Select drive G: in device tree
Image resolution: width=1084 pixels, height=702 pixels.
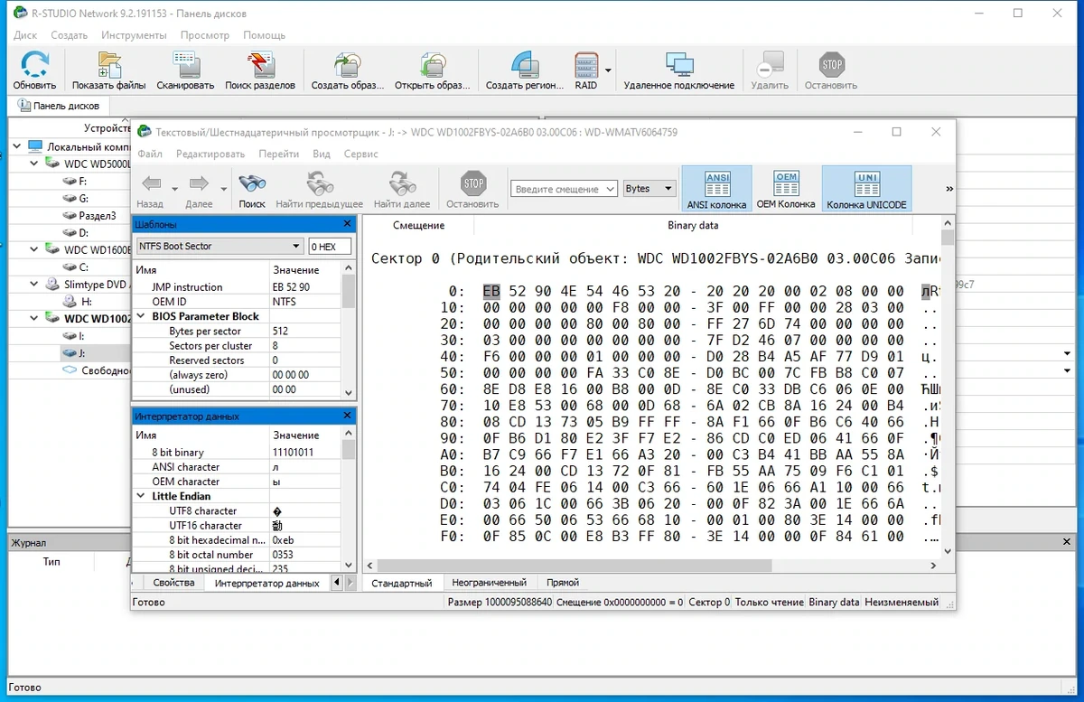coord(74,199)
